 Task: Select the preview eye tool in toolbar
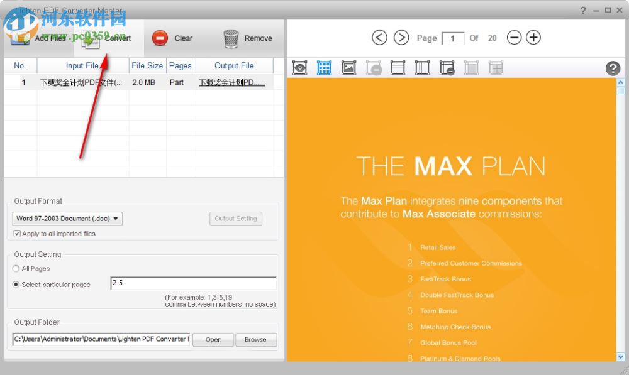pyautogui.click(x=299, y=68)
